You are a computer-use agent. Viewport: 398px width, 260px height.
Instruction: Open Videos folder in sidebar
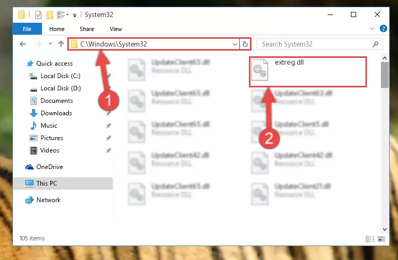pyautogui.click(x=50, y=150)
